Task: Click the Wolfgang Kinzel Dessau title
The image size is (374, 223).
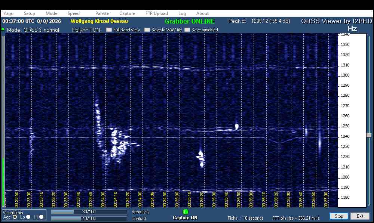Action: point(99,21)
